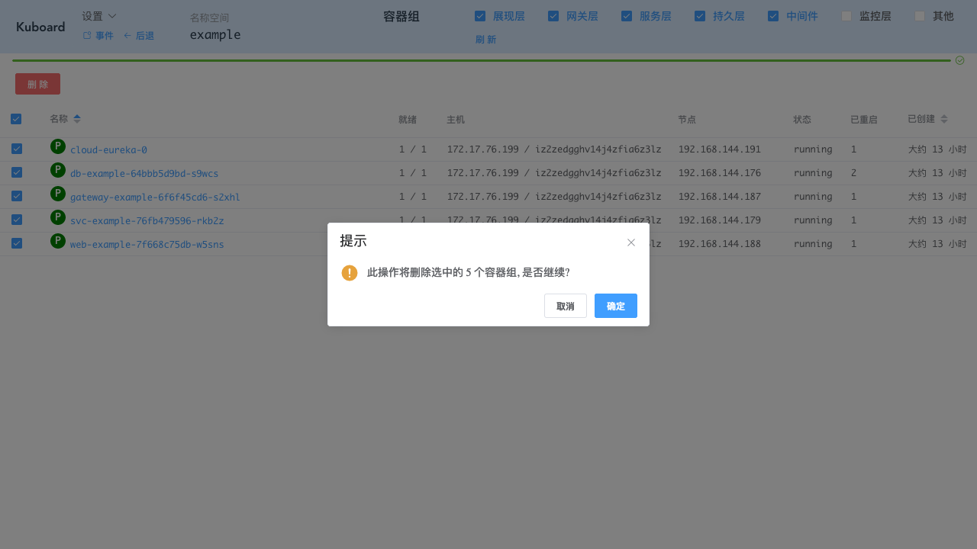Open the web-example-7f668c75db-w5sns pod link
This screenshot has height=549, width=977.
(147, 245)
